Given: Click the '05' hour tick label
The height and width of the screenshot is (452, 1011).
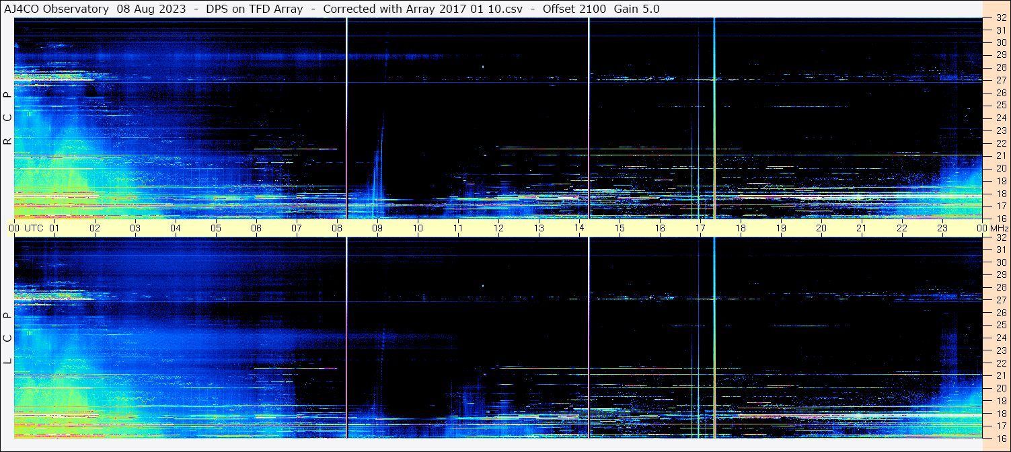Looking at the screenshot, I should (x=216, y=228).
